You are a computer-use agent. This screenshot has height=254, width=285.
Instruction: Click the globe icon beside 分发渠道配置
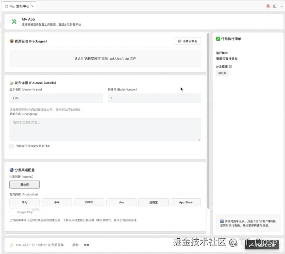point(11,170)
